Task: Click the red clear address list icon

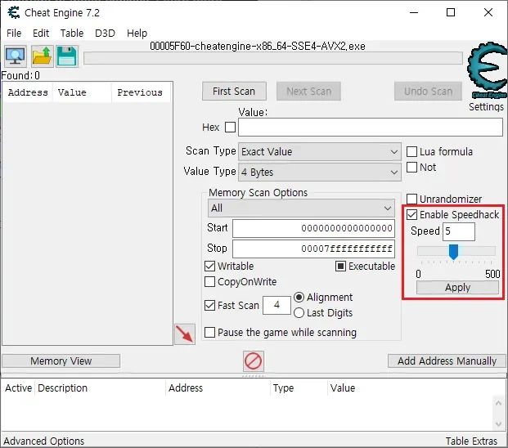Action: 254,361
